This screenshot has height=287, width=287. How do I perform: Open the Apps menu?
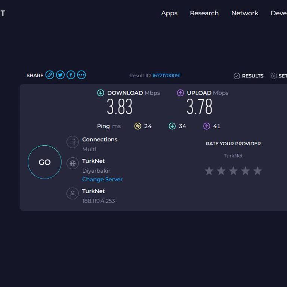pos(169,13)
